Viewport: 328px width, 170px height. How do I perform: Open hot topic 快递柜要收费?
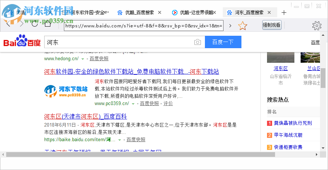coord(288,147)
